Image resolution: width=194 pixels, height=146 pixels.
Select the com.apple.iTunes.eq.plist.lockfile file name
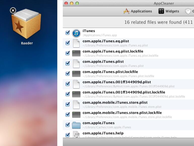click(x=113, y=52)
